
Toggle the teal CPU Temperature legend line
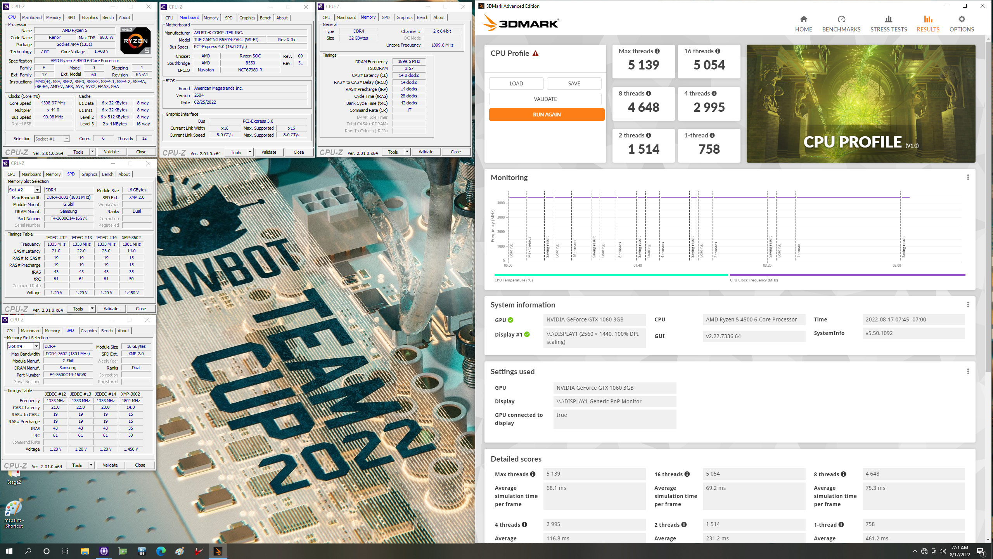(611, 275)
